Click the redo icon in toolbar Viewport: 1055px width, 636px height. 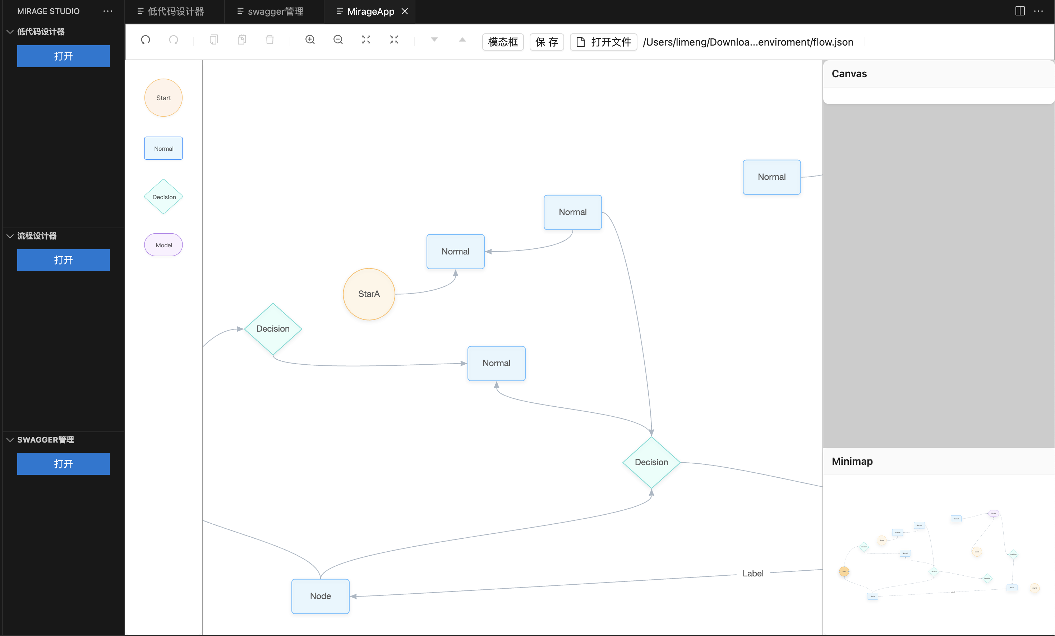[x=174, y=40]
